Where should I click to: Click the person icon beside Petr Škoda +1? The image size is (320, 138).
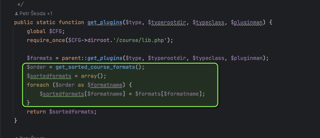point(17,14)
